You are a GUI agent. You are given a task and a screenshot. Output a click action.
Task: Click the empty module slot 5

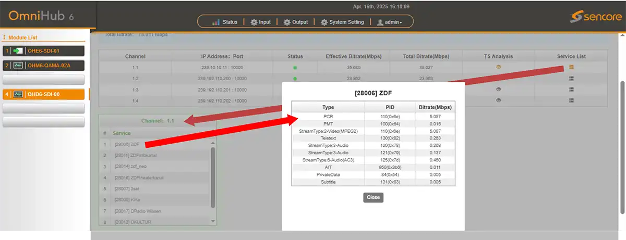(x=44, y=108)
